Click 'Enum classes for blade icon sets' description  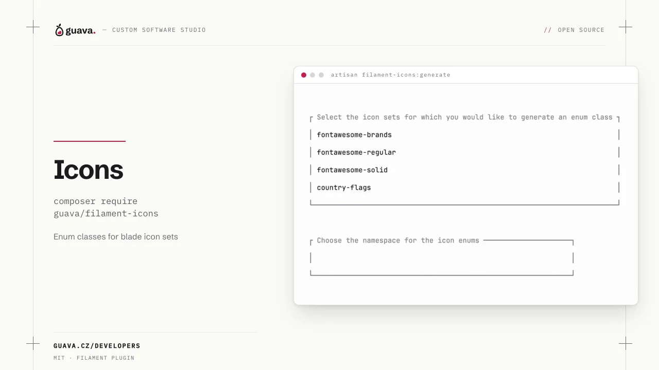tap(116, 237)
